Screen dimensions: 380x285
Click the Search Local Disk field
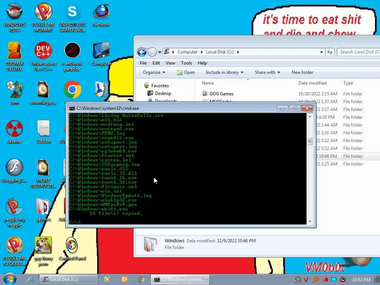pos(359,52)
